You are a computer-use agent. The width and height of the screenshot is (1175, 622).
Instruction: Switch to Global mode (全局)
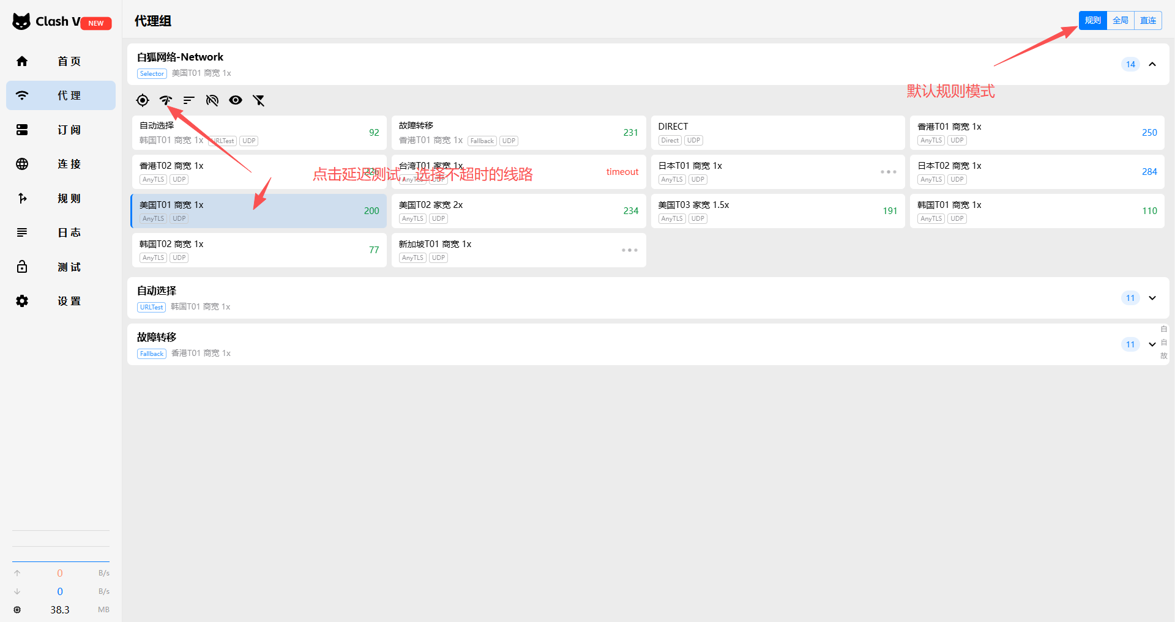1121,20
